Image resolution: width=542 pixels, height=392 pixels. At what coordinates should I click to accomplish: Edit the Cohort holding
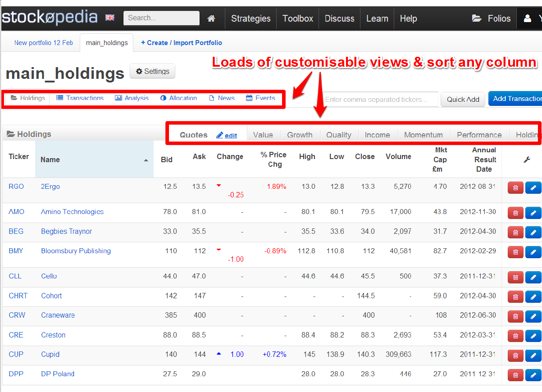(x=533, y=296)
